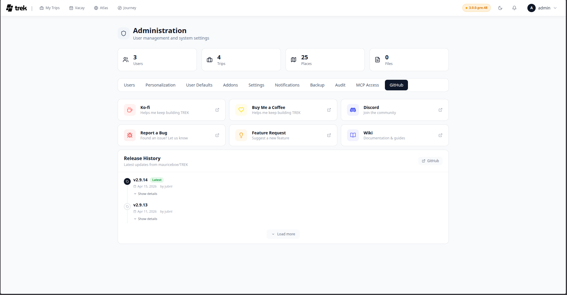Viewport: 567px width, 295px height.
Task: Go to the Atlas page
Action: point(101,8)
